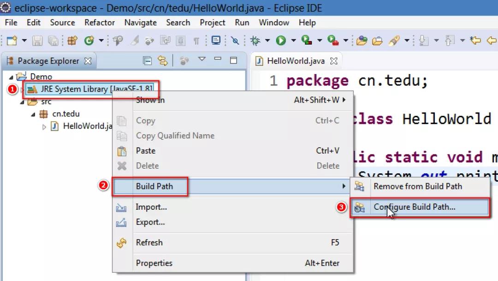Click Collapse All in Package Explorer
This screenshot has height=281, width=498.
click(148, 61)
